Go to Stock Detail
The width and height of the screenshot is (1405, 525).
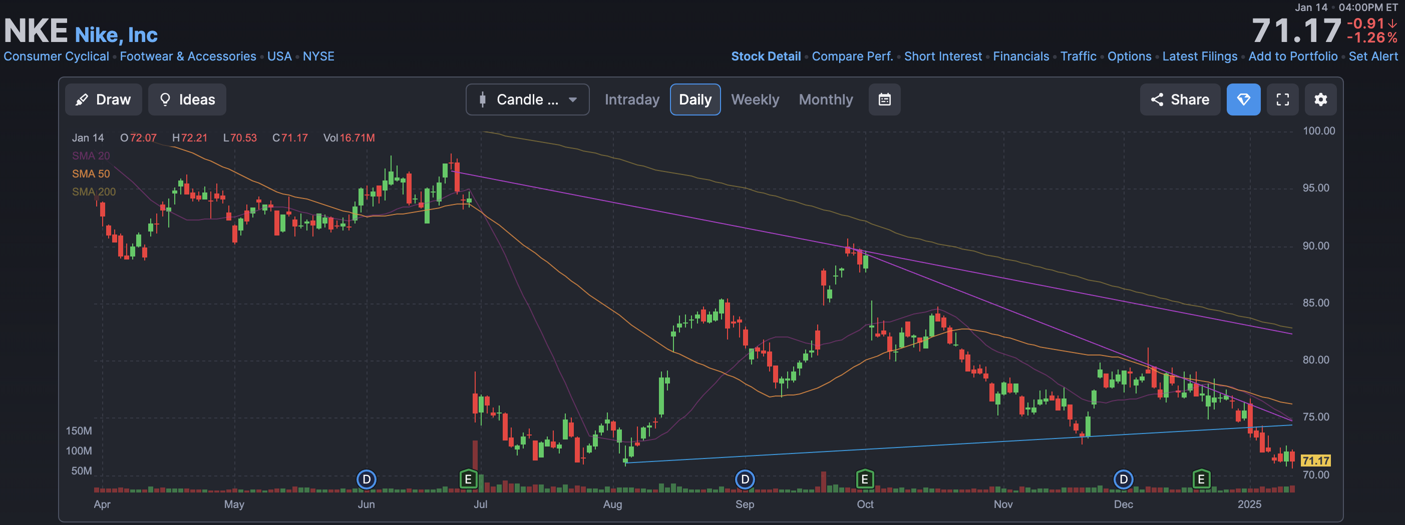766,56
